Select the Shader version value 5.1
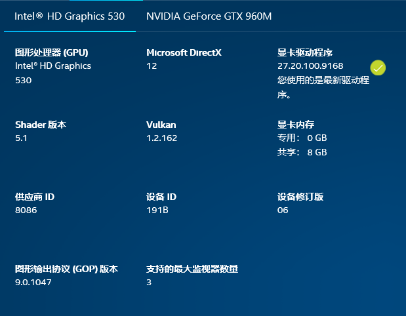This screenshot has height=316, width=406. tap(21, 138)
